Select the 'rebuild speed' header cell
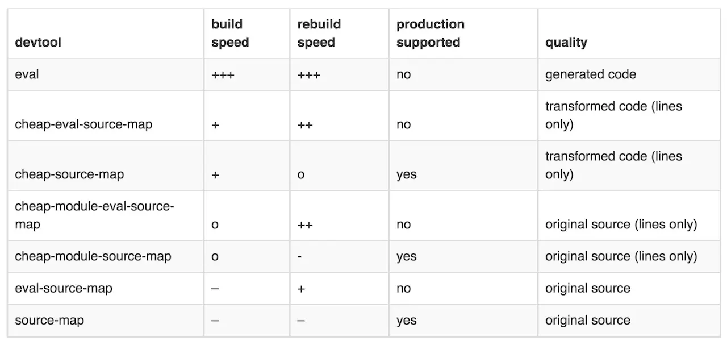727x345 pixels. (319, 34)
